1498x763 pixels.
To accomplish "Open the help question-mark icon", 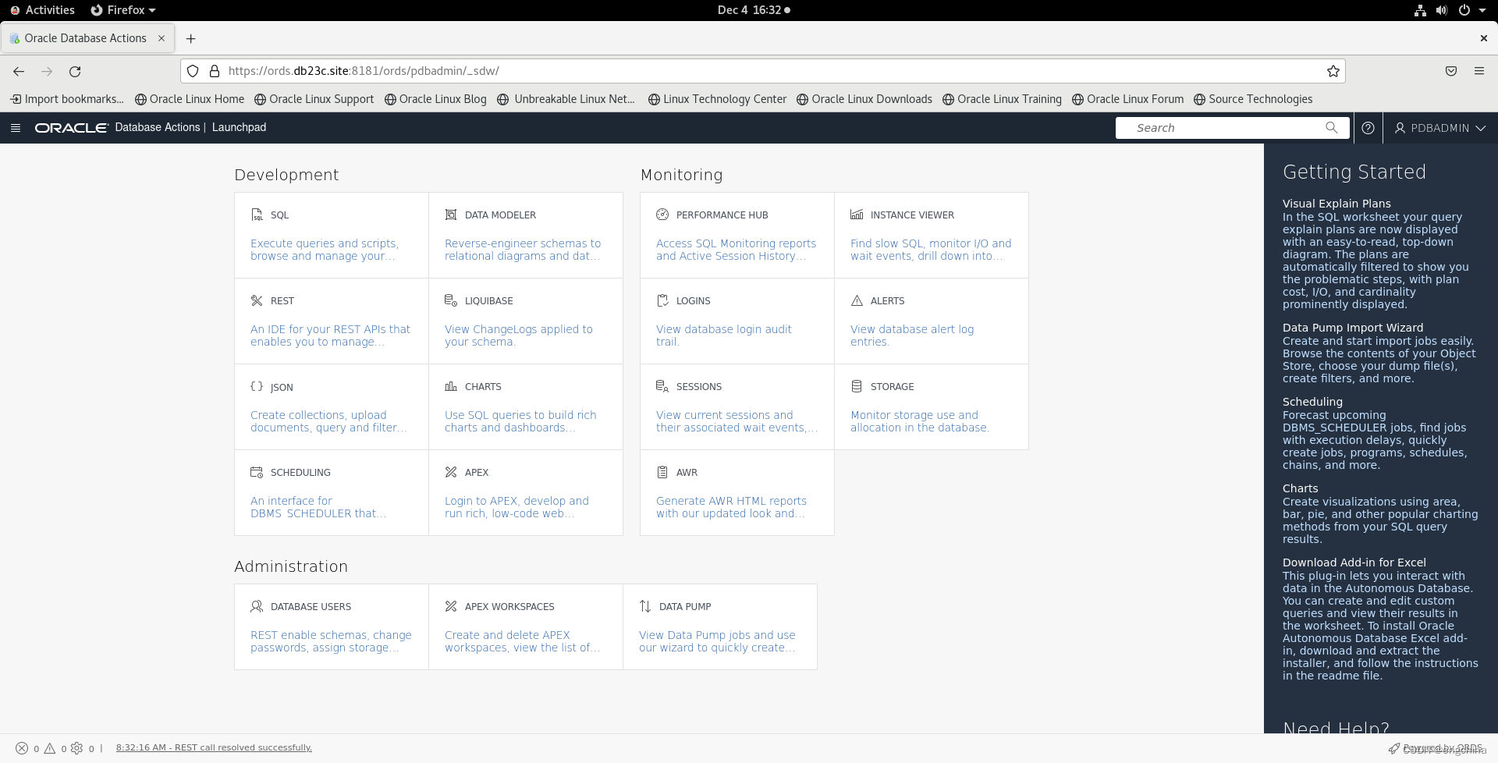I will tap(1368, 127).
